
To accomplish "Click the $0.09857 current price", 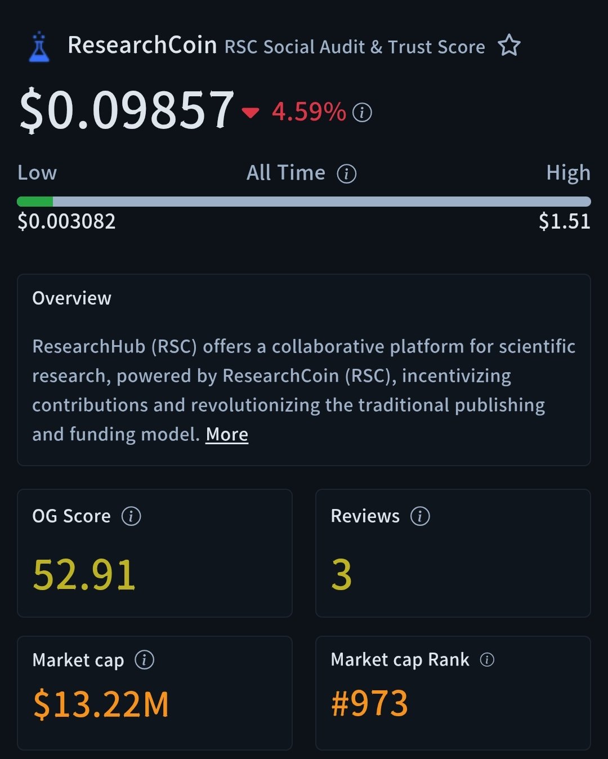I will tap(126, 110).
